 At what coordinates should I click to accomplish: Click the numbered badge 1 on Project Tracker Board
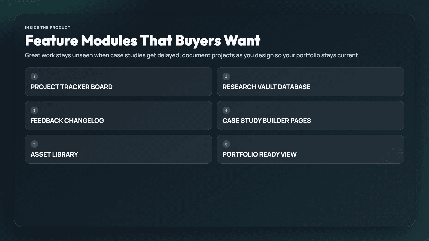(34, 76)
